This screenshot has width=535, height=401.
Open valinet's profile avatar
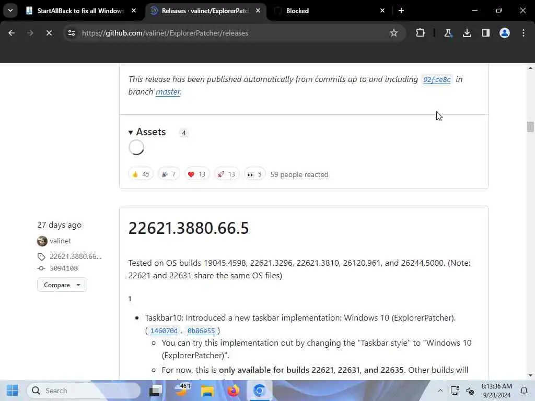(42, 241)
